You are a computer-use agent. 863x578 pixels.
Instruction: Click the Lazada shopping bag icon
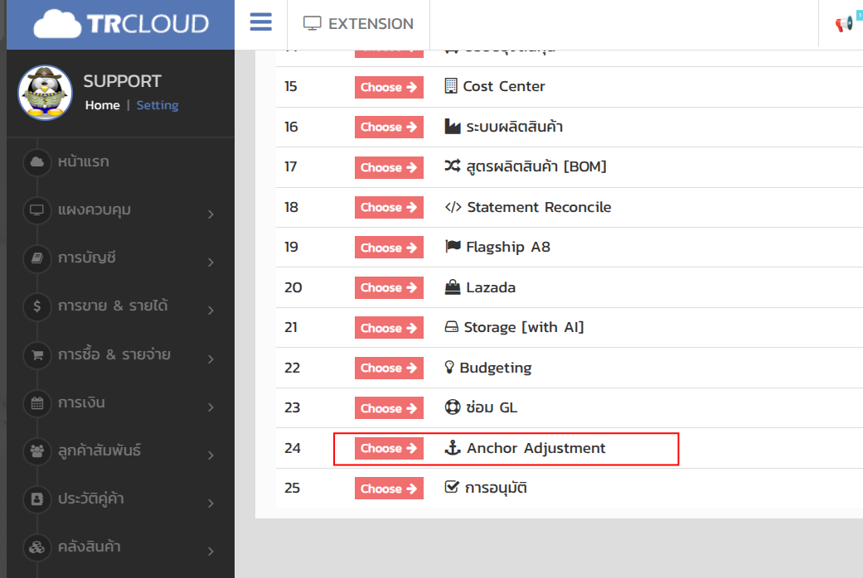point(453,287)
